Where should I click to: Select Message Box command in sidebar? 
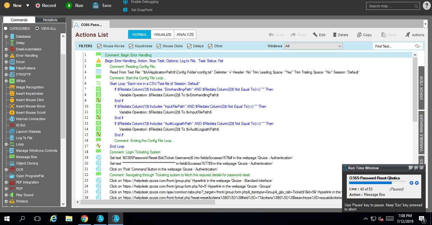(x=27, y=157)
